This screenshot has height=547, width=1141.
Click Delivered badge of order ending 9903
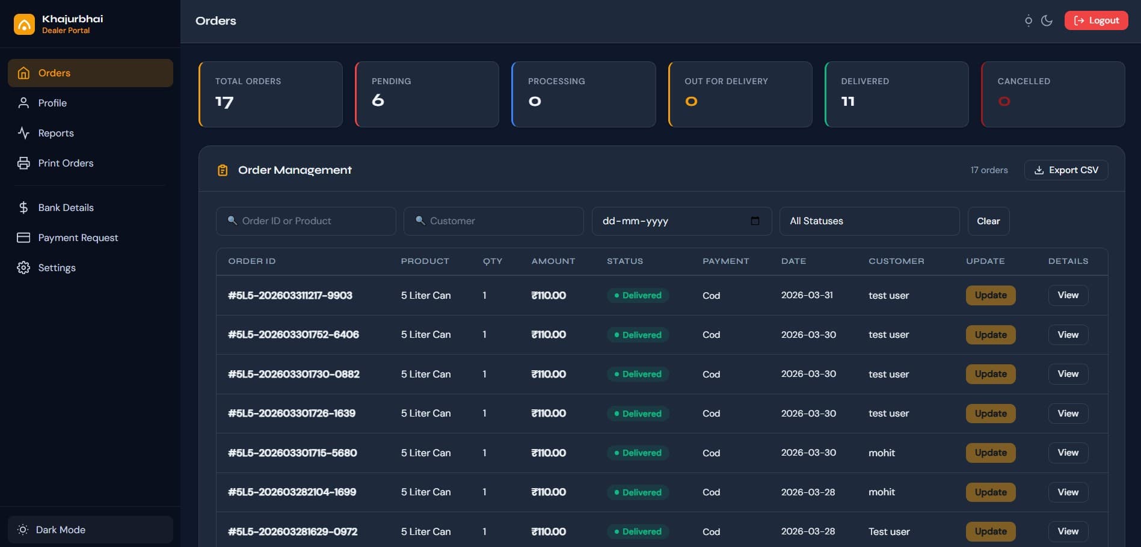(638, 295)
